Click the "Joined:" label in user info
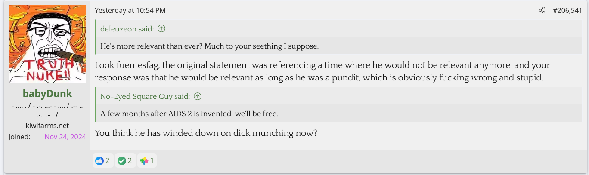Viewport: 589px width, 175px height. pos(19,137)
